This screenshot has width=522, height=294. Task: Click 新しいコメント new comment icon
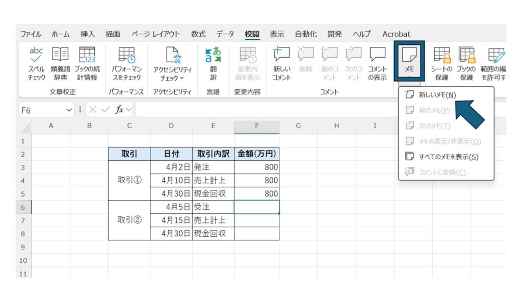click(x=281, y=63)
